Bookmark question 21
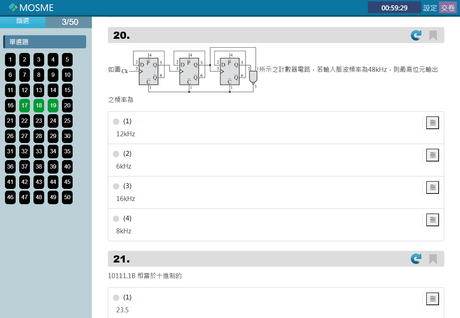Screen dimensions: 460x318 coord(433,259)
